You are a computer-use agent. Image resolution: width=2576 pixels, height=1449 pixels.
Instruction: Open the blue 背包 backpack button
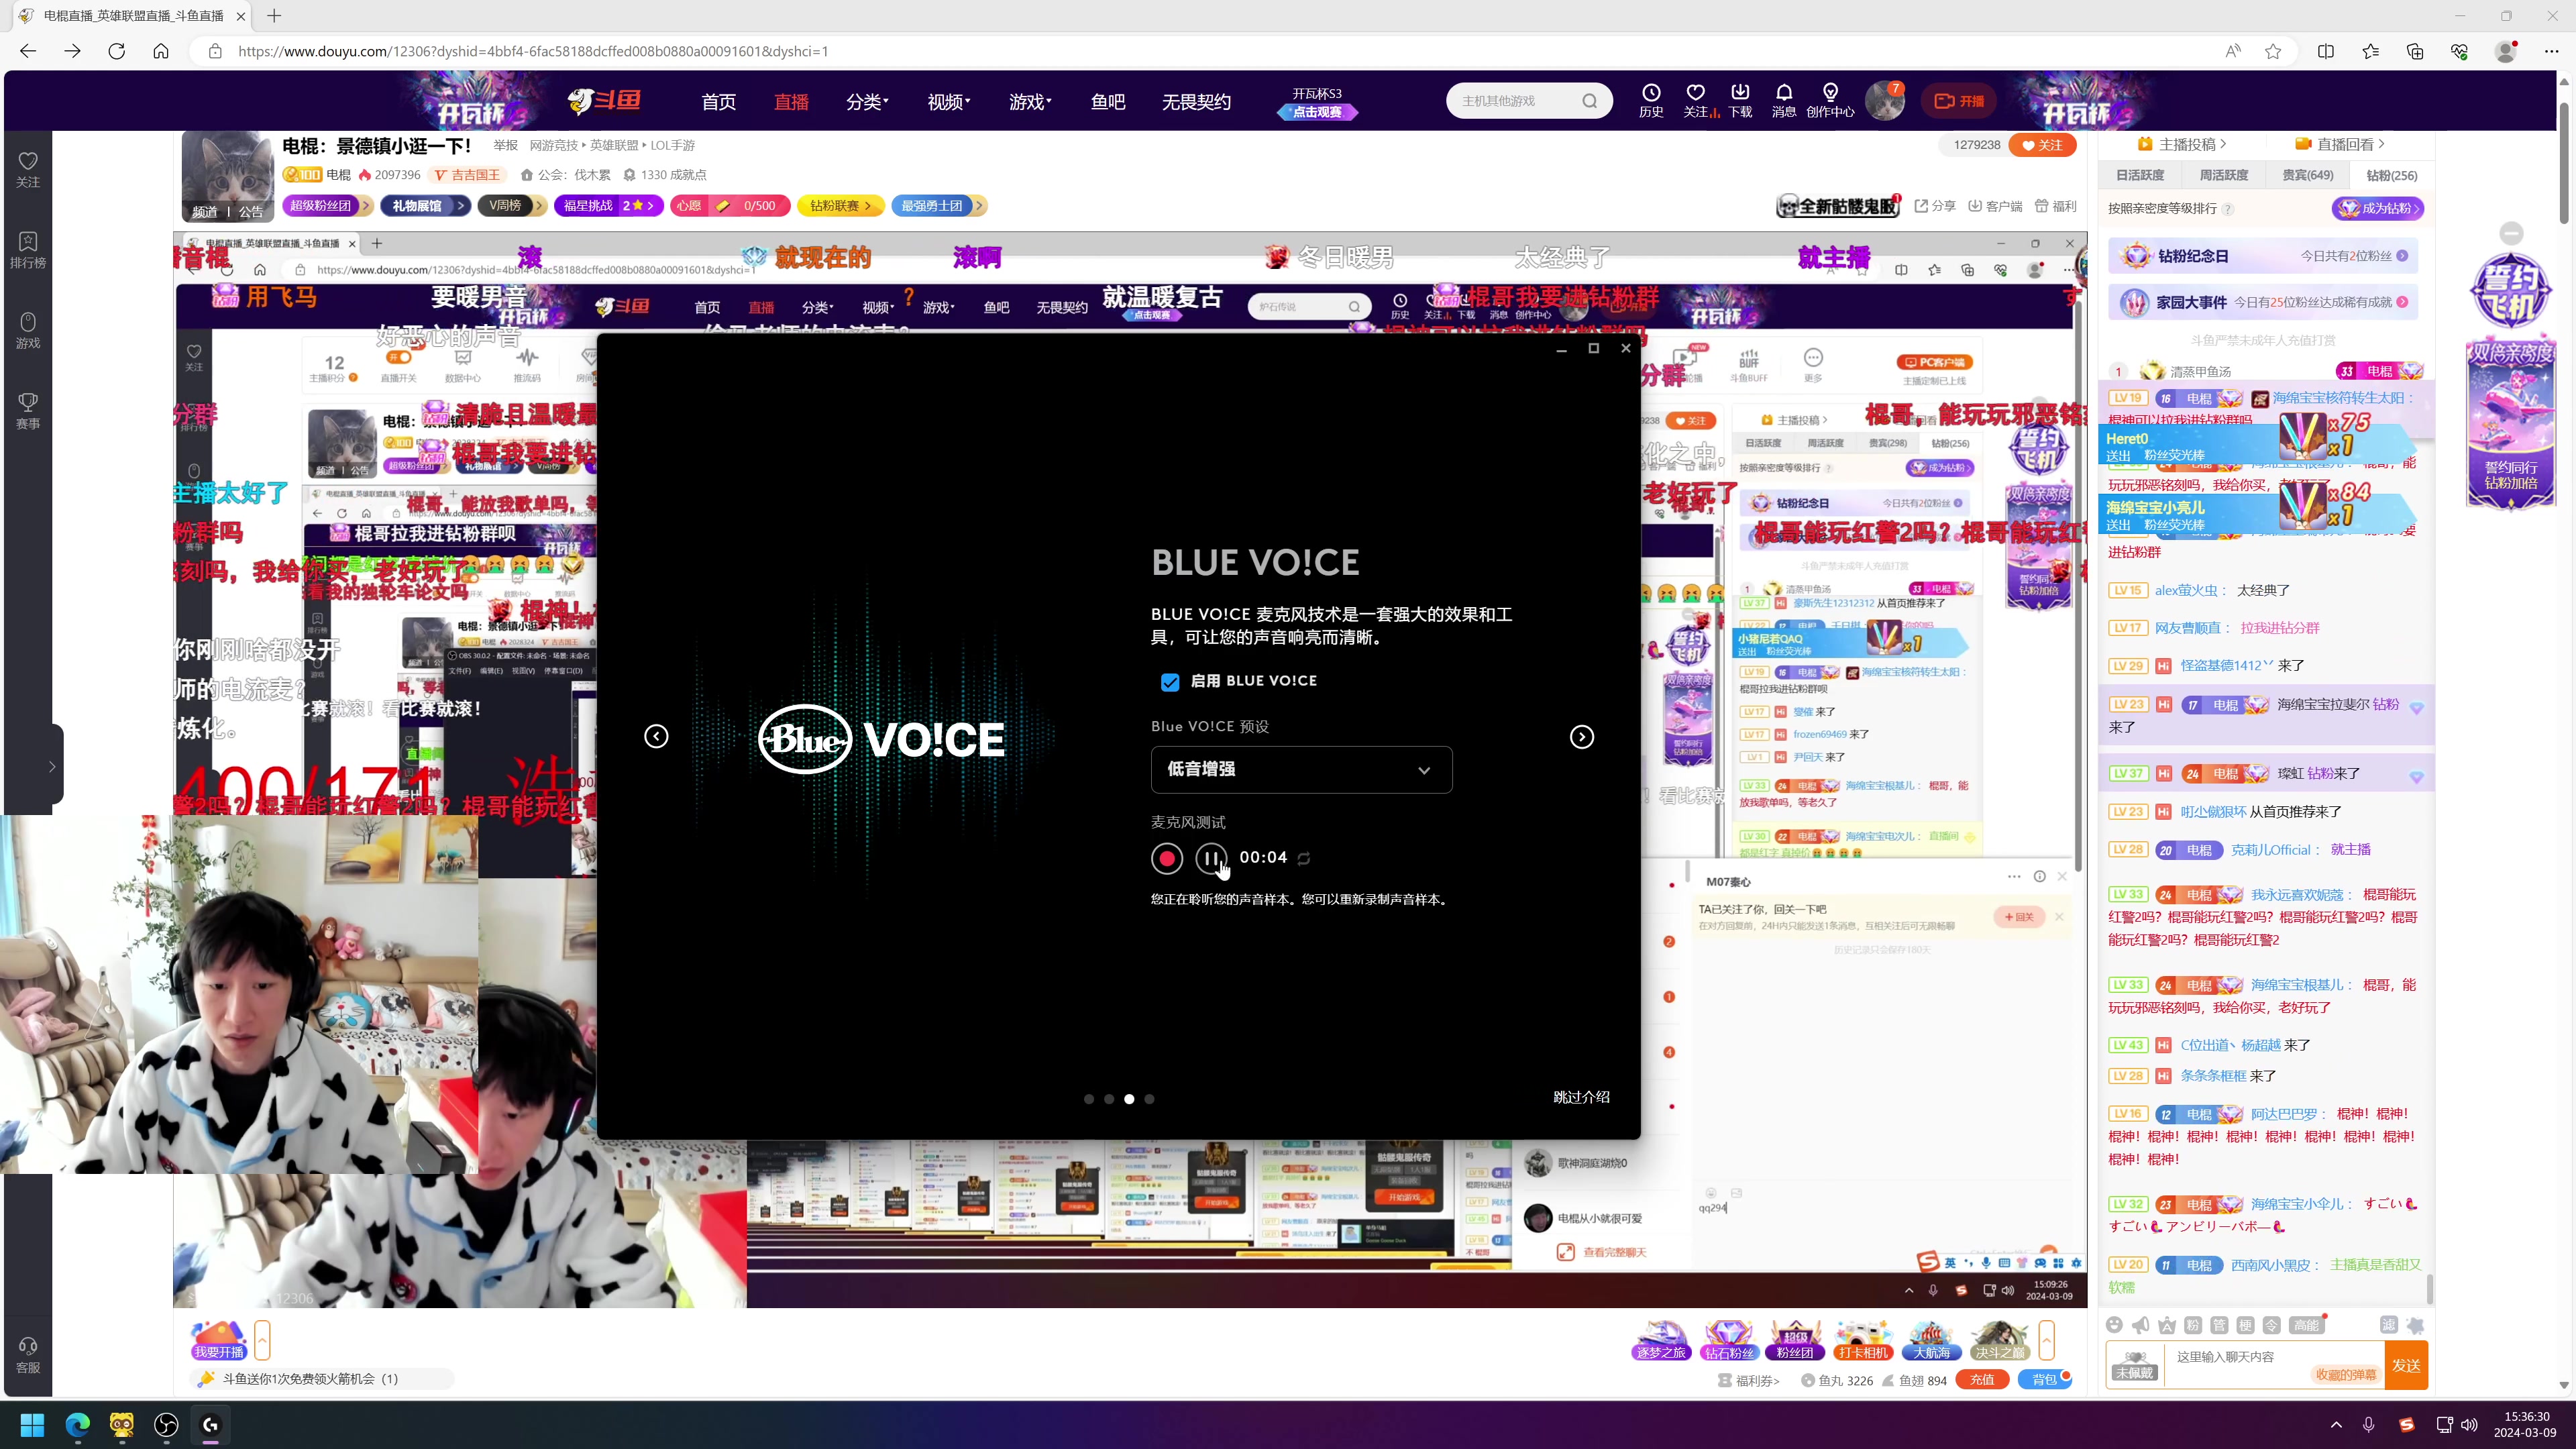(x=2045, y=1380)
